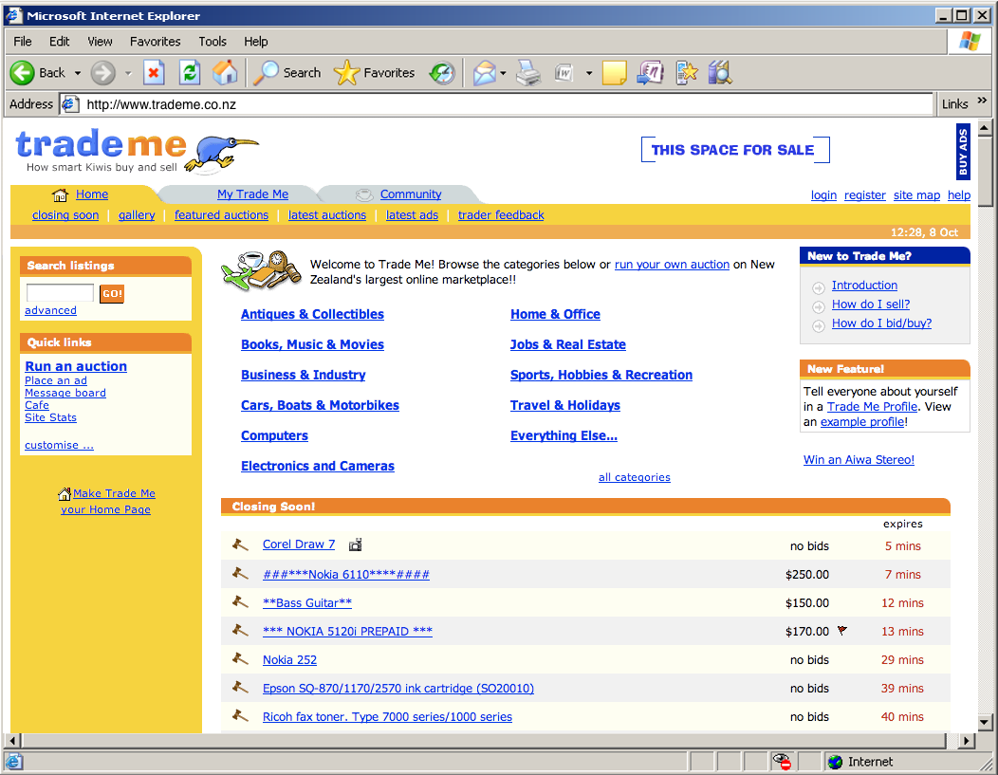The width and height of the screenshot is (998, 775).
Task: Click the reserve-met hammer icon for NOKIA 5120i
Action: click(x=843, y=630)
